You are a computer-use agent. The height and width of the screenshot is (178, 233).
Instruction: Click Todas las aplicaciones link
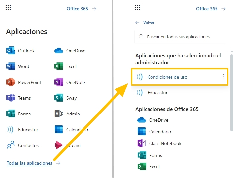(x=29, y=163)
